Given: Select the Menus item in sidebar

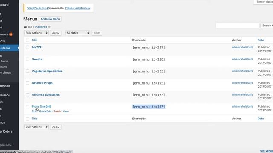Looking at the screenshot, I should click(9, 48).
